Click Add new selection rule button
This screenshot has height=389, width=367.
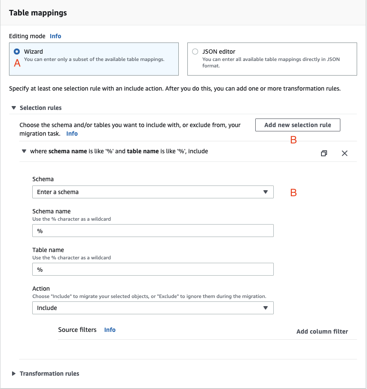click(297, 125)
